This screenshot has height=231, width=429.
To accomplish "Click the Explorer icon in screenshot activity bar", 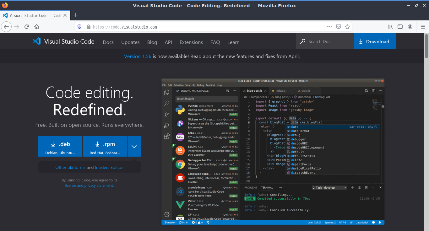I will 167,93.
